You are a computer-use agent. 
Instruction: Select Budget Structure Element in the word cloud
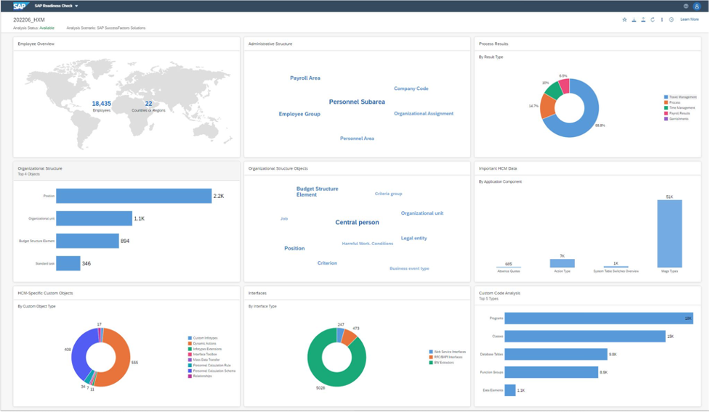(x=317, y=191)
